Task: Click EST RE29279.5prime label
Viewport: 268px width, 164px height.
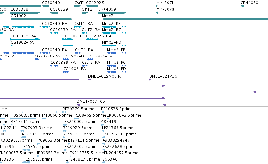Action: (x=78, y=109)
